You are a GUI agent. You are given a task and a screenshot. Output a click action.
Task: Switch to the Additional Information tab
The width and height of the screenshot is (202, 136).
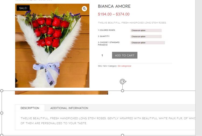pos(69,108)
